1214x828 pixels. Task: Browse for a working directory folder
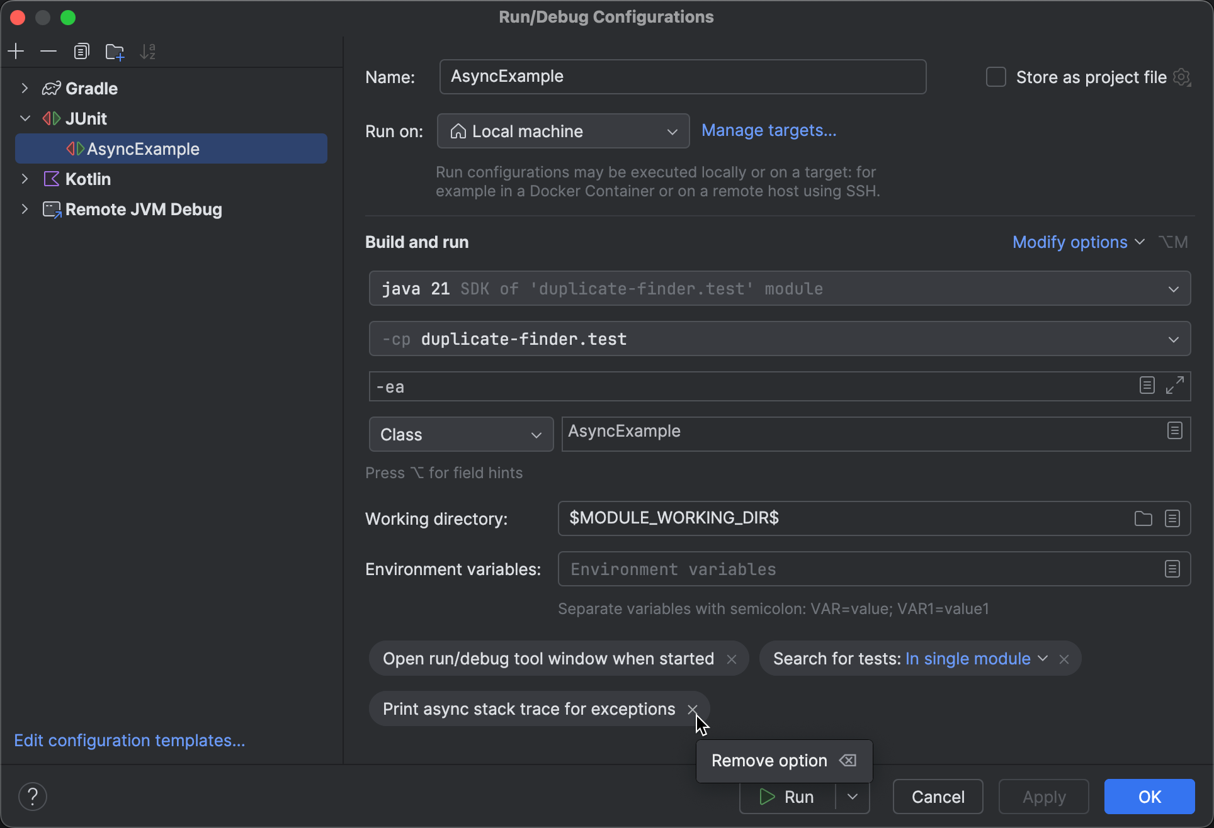click(1143, 518)
